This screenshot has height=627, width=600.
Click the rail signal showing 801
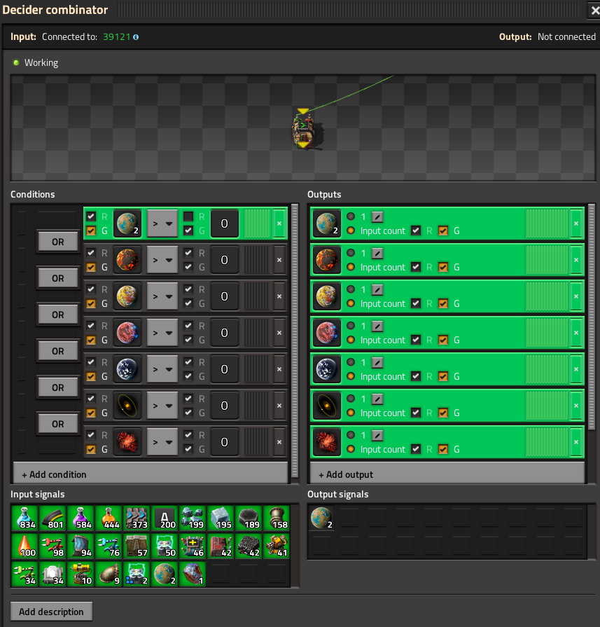[x=53, y=518]
